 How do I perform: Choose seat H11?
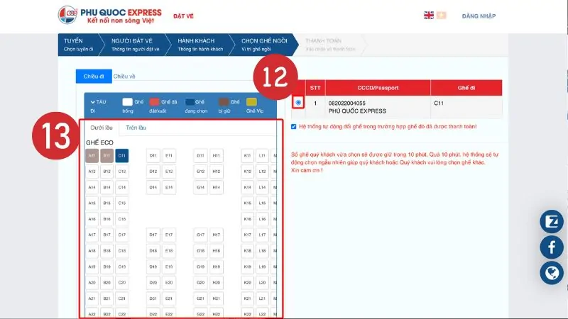point(217,155)
